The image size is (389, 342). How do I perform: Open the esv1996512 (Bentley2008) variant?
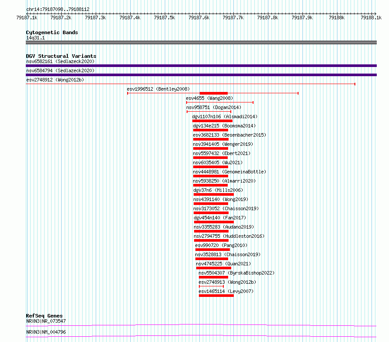[158, 89]
